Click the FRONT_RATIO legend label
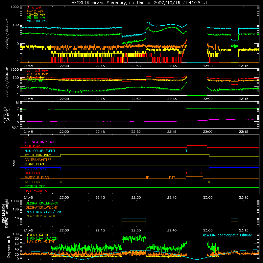The height and width of the screenshot is (263, 263). point(37,235)
